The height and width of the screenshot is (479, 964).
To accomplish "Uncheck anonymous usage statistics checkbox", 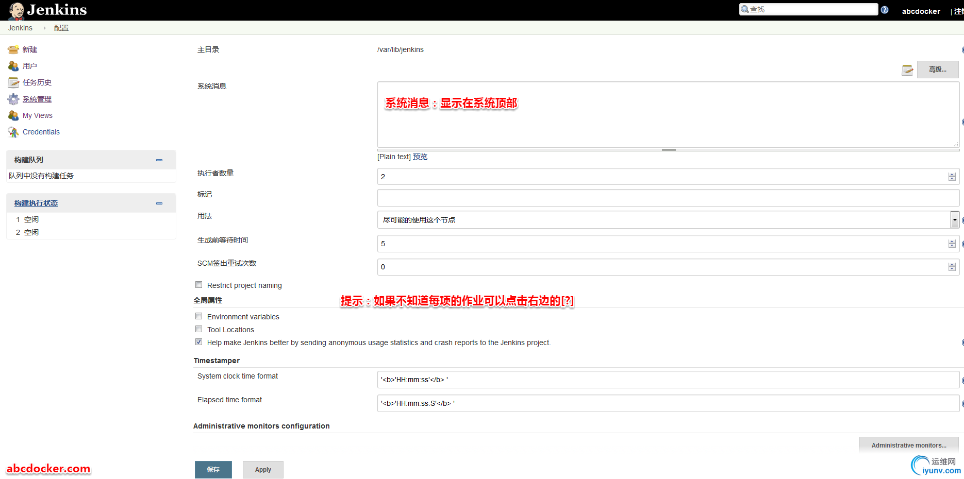I will tap(199, 342).
